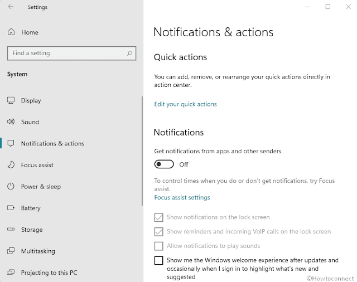The height and width of the screenshot is (282, 357).
Task: Minimize the Settings window
Action: click(307, 7)
